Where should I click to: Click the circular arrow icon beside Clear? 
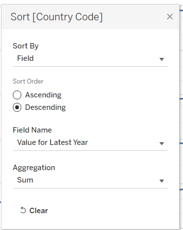click(x=23, y=210)
